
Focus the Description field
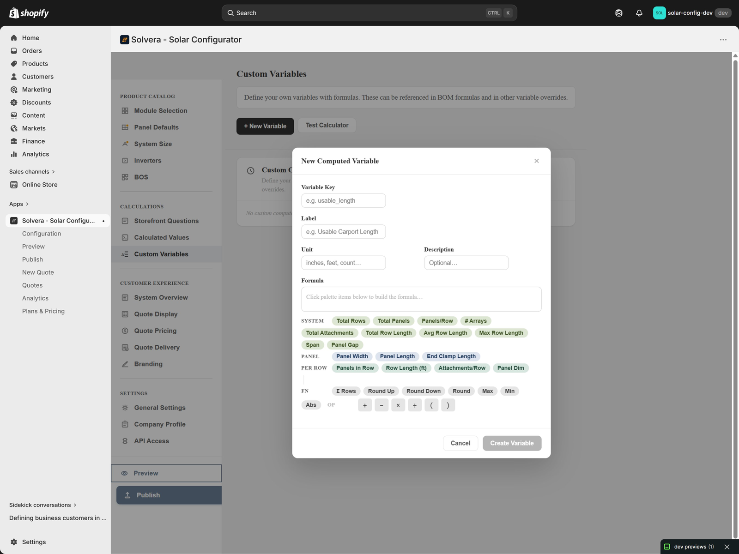click(466, 263)
